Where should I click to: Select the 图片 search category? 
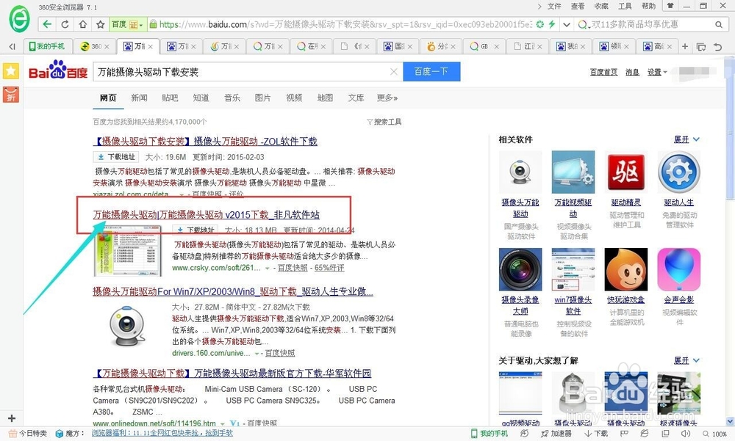(x=262, y=98)
